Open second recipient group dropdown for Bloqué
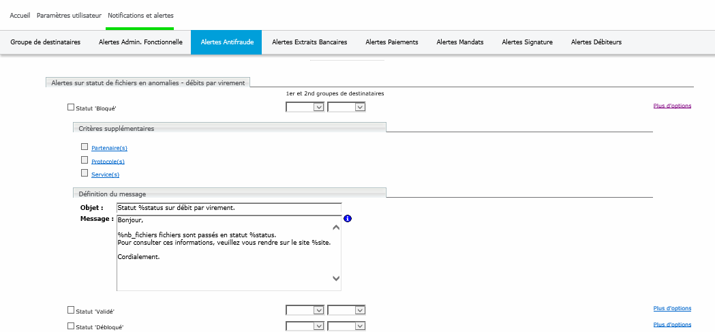The image size is (715, 332). coord(346,107)
